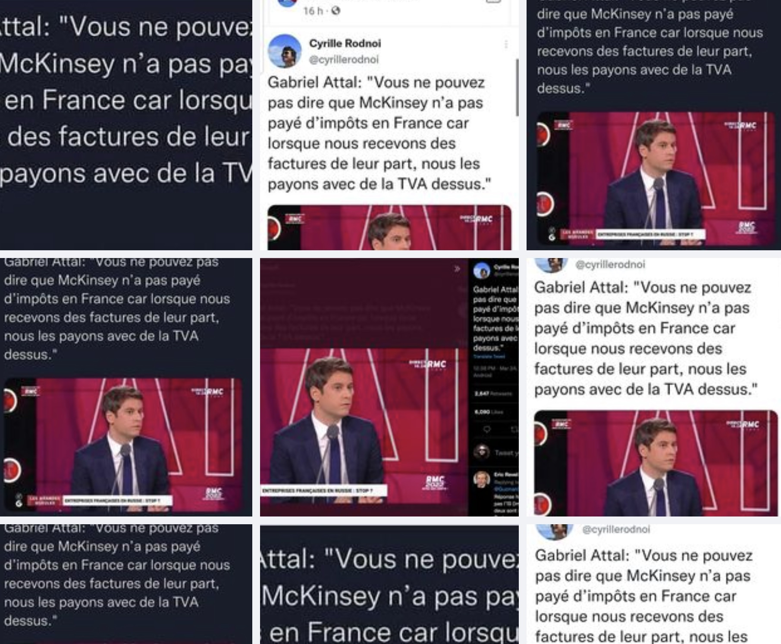
Task: Click the Tweet your reply field
Action: click(505, 452)
